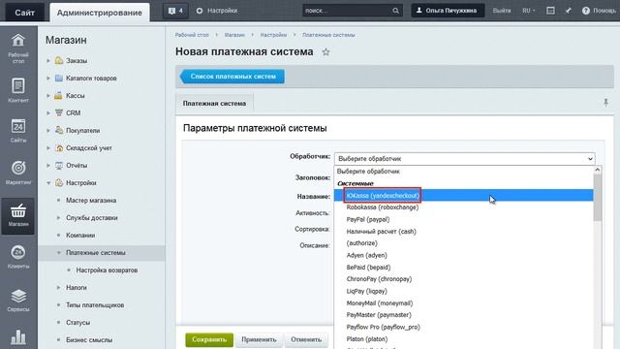
Task: Expand the Заказы tree node
Action: click(x=48, y=60)
